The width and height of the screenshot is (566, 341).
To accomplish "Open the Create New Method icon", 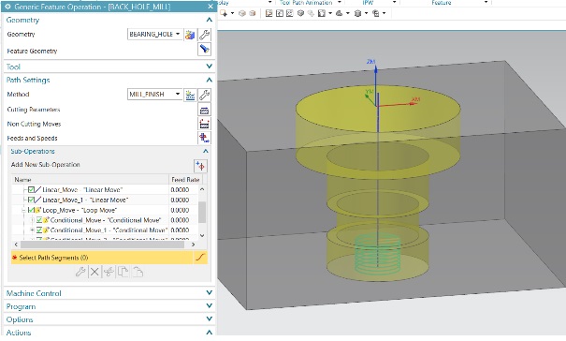I will [x=190, y=95].
